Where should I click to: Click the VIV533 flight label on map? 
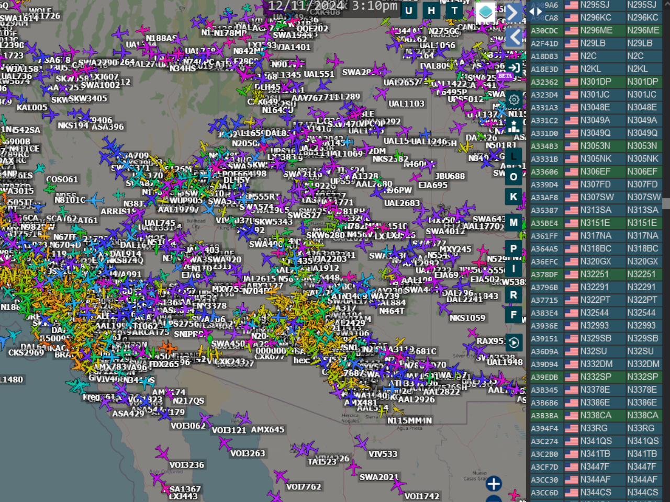[x=383, y=454]
